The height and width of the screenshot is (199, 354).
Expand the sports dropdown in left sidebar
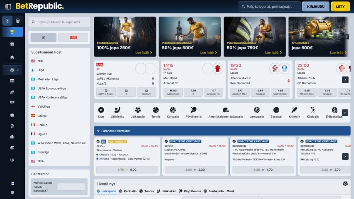tap(13, 70)
